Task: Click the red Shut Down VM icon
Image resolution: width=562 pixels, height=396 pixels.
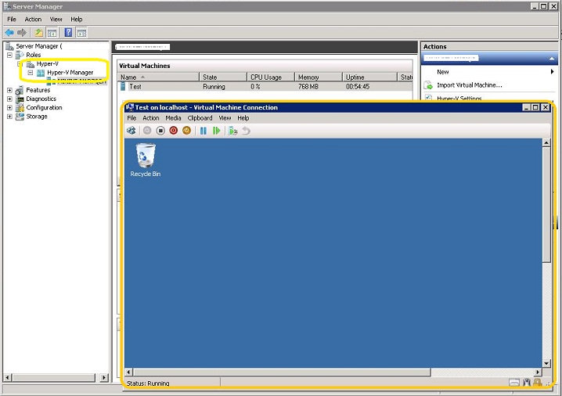Action: pos(174,131)
